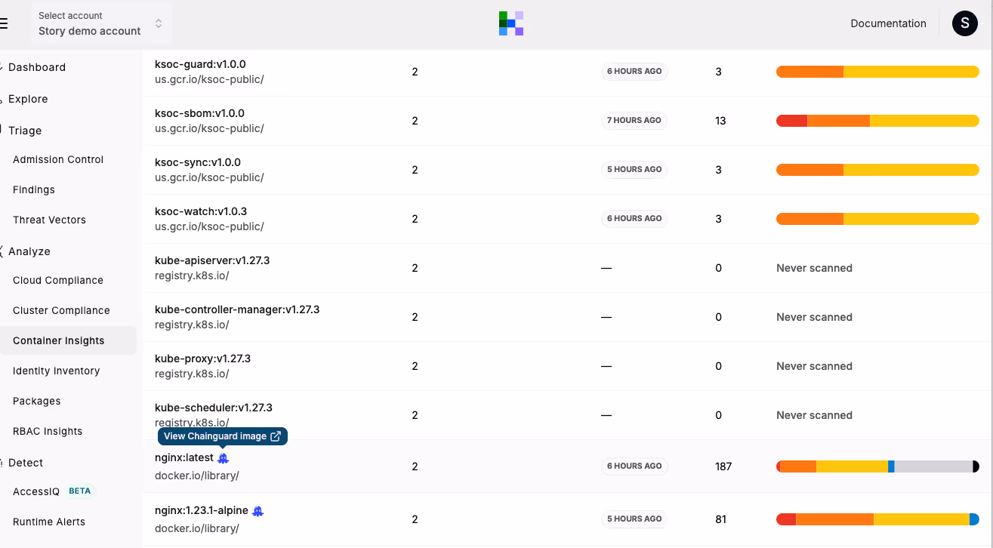993x548 pixels.
Task: Click the KSOC logo at top center
Action: pos(511,23)
